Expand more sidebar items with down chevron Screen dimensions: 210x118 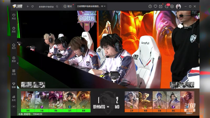coord(14,106)
